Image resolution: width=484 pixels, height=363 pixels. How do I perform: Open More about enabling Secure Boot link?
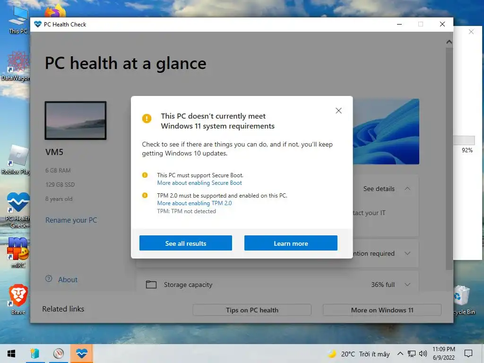pos(199,183)
